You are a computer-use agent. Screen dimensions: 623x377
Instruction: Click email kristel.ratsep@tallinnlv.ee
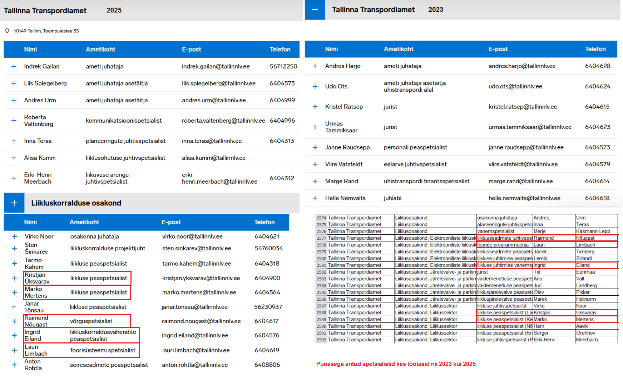pos(523,107)
